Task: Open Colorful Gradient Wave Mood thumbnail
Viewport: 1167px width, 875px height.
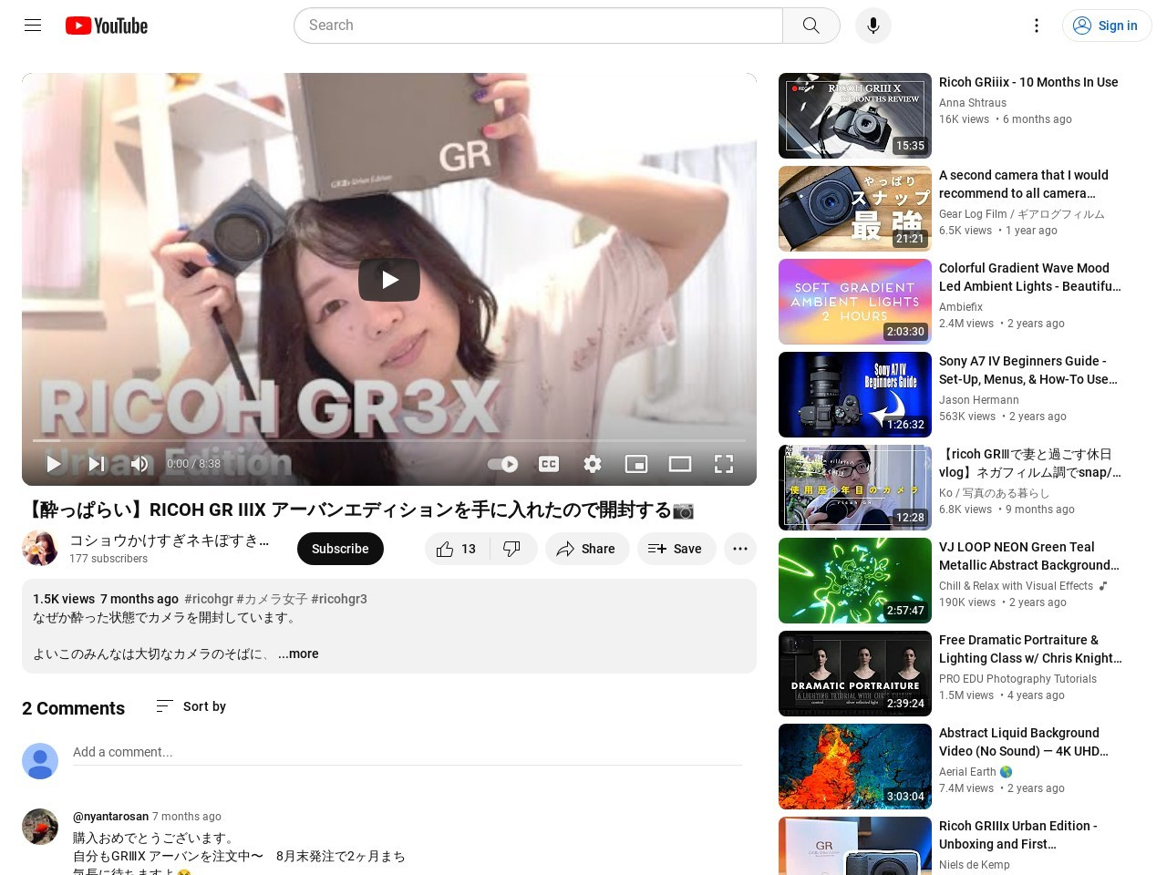Action: pos(855,302)
